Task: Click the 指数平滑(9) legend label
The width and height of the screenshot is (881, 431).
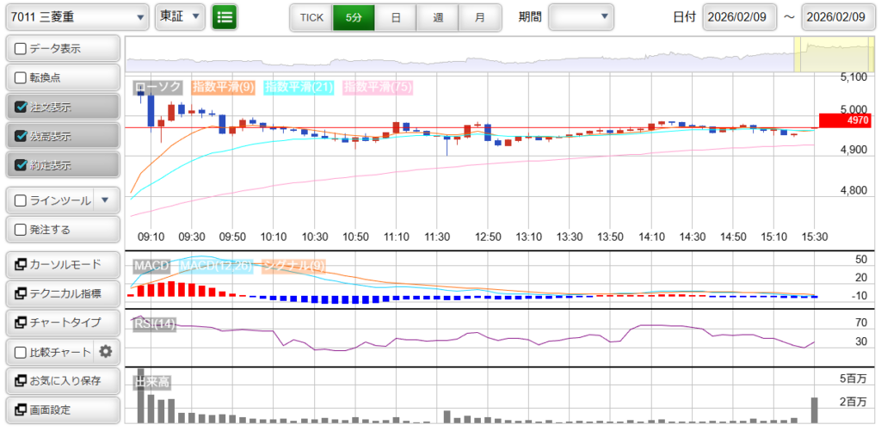Action: 223,87
